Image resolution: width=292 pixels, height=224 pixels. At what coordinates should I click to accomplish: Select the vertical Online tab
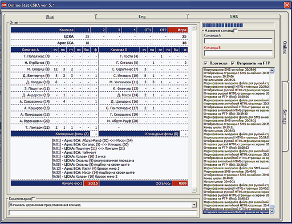tap(285, 47)
